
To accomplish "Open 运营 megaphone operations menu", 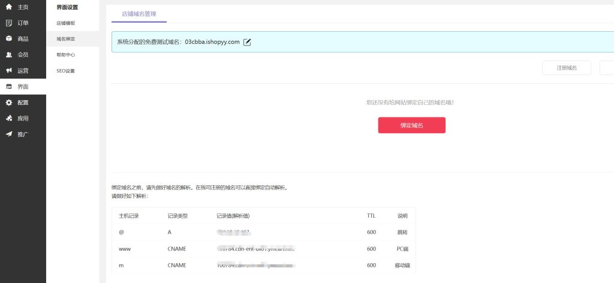I will coord(9,71).
